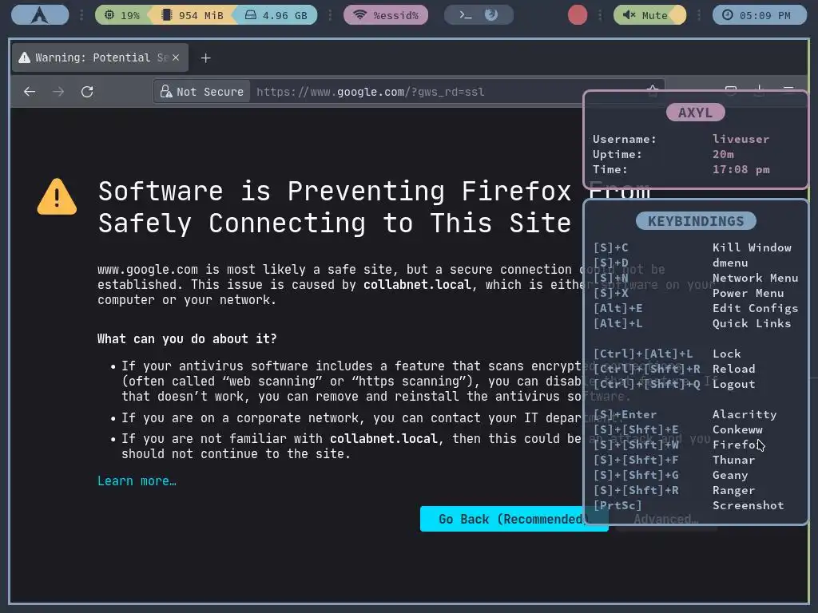818x613 pixels.
Task: Click 'Kill Window' keybinding entry
Action: click(752, 247)
